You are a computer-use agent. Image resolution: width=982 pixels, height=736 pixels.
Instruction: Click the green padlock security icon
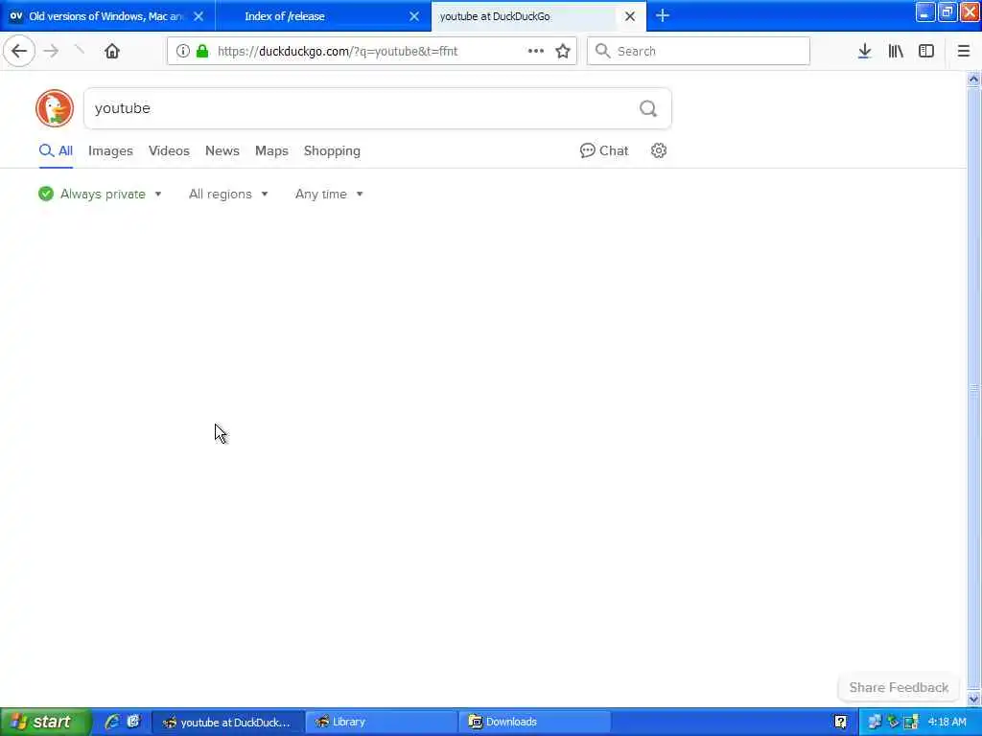[202, 52]
